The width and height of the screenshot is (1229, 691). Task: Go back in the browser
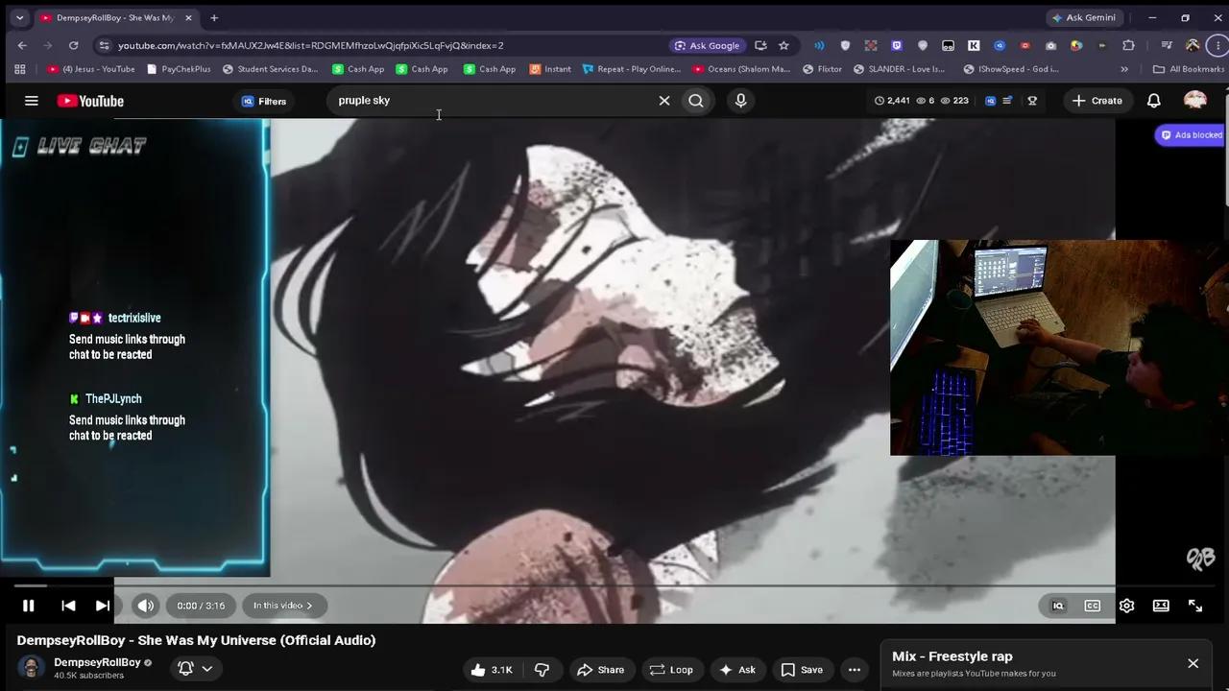22,45
